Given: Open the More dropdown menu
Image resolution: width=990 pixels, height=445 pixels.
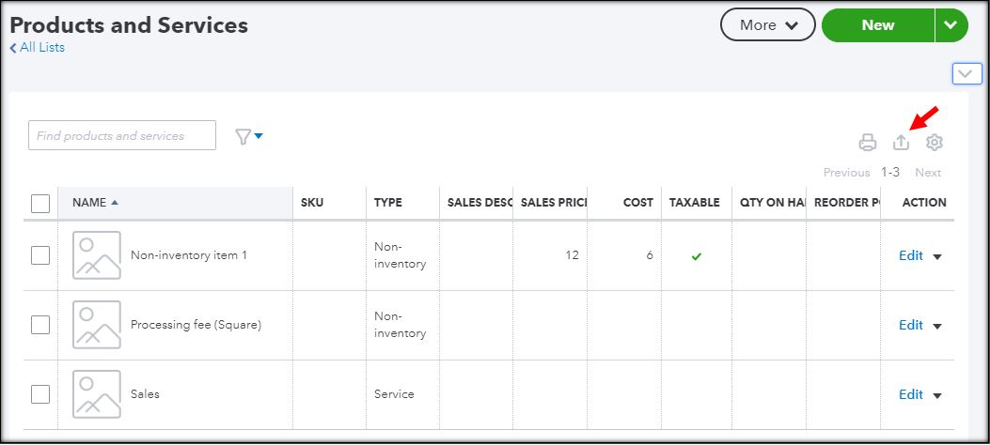Looking at the screenshot, I should coord(768,25).
